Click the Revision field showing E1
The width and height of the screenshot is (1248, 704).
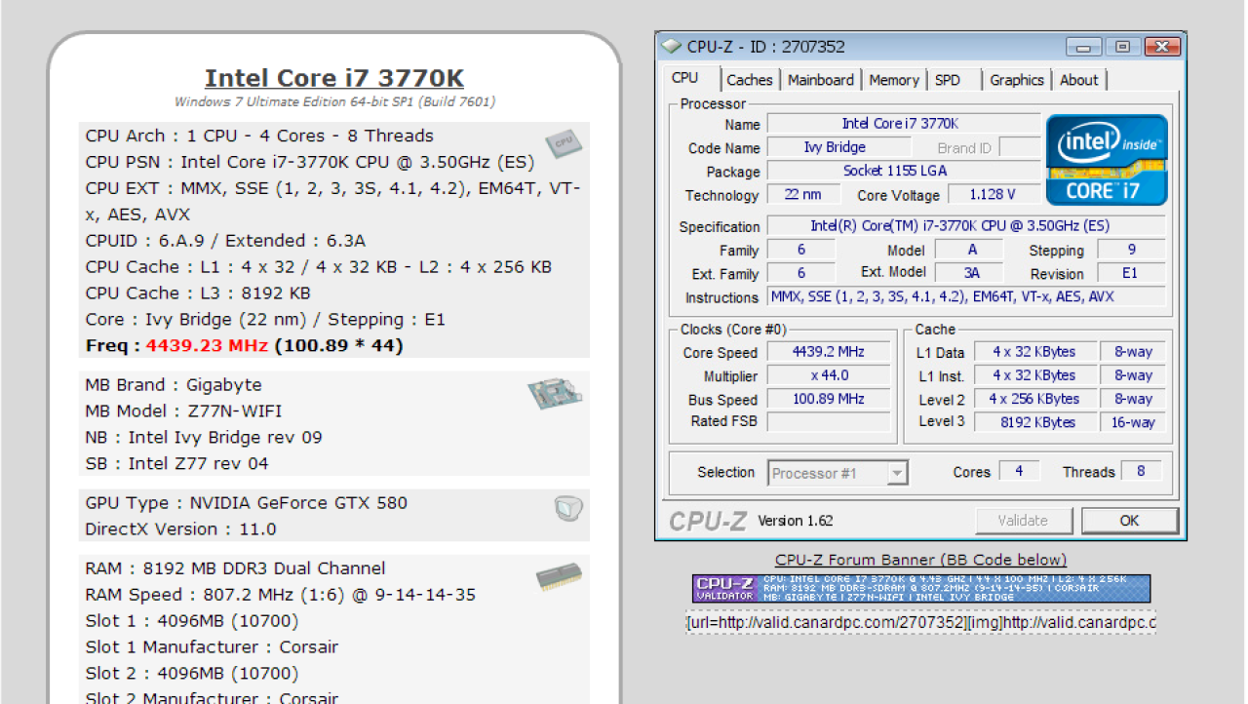pyautogui.click(x=1131, y=273)
